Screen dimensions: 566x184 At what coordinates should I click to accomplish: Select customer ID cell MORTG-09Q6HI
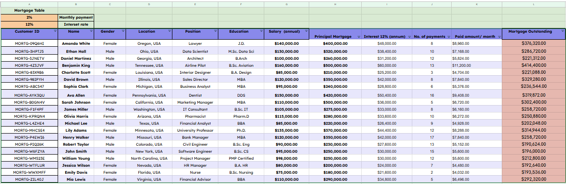pos(29,43)
